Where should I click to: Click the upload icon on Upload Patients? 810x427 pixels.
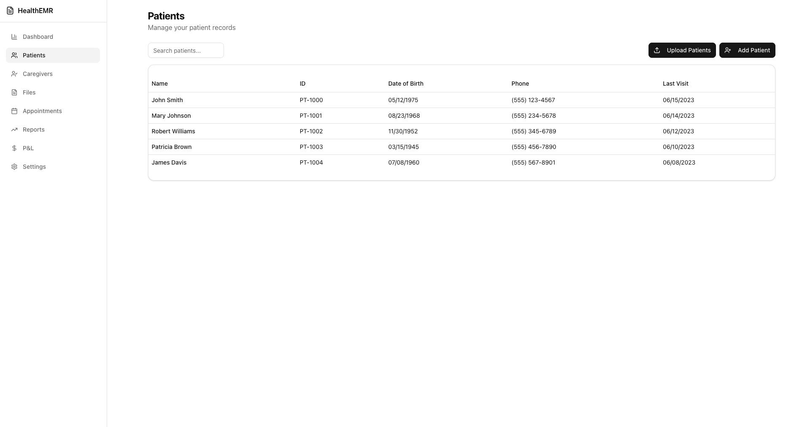657,50
